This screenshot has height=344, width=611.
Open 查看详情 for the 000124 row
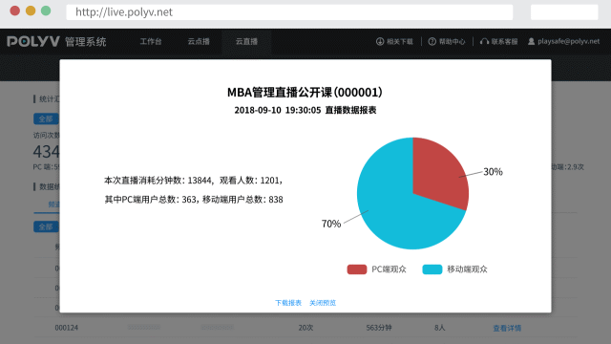[x=507, y=328]
